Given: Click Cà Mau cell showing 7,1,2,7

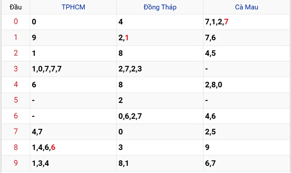Looking at the screenshot, I should (x=217, y=22).
